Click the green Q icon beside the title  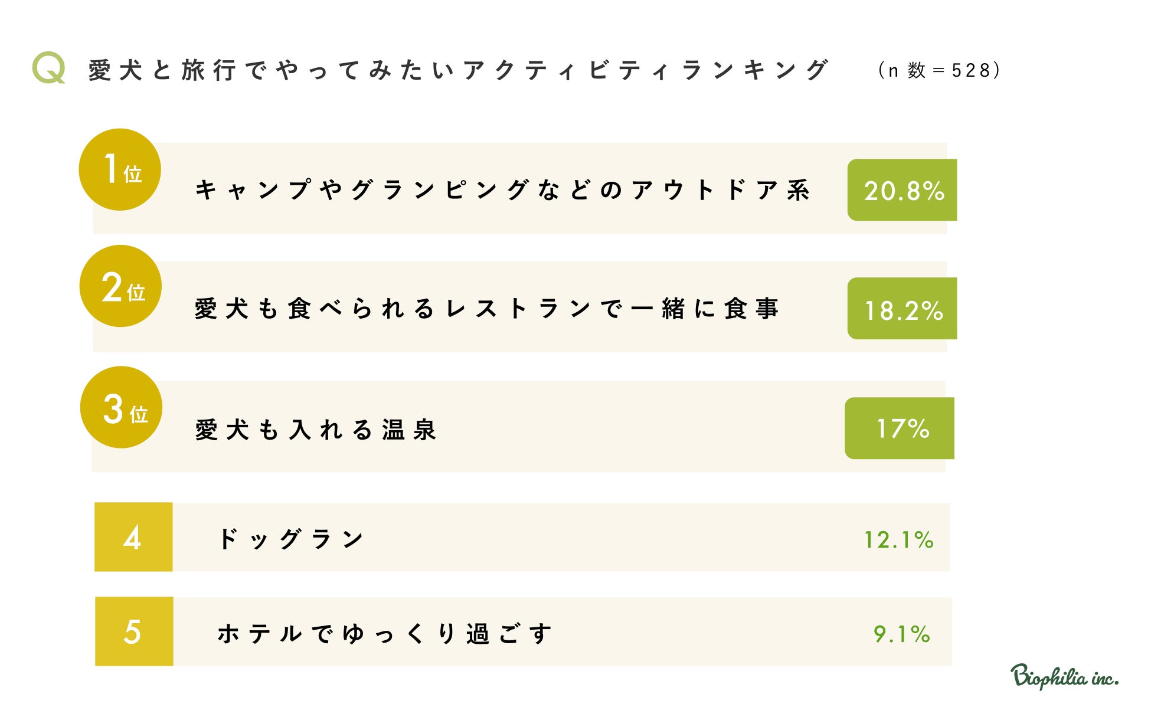click(48, 69)
